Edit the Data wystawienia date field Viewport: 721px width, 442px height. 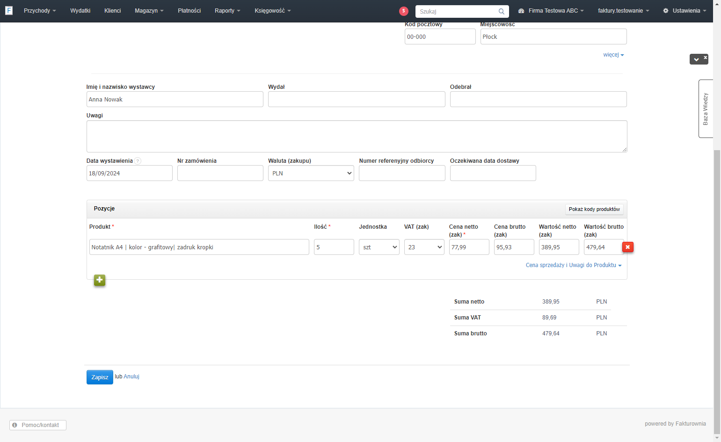tap(130, 173)
